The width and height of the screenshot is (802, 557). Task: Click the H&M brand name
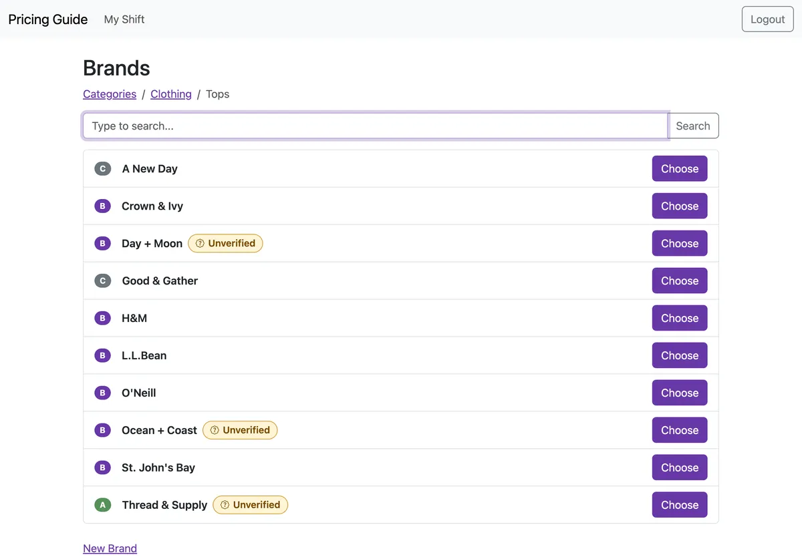coord(134,319)
